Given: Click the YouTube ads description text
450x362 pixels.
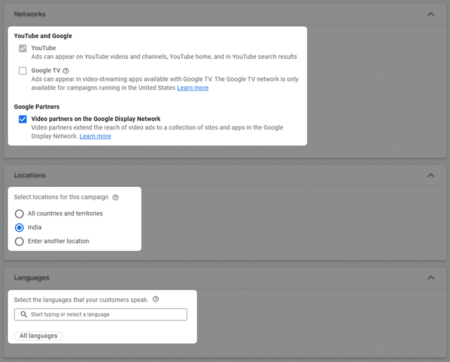Looking at the screenshot, I should [x=164, y=57].
